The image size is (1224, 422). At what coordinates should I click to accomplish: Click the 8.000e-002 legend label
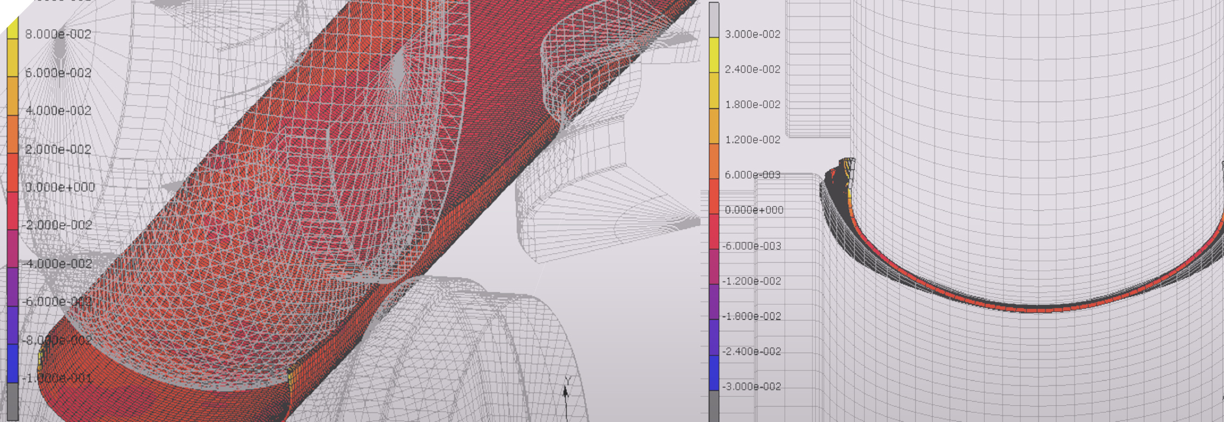[58, 34]
